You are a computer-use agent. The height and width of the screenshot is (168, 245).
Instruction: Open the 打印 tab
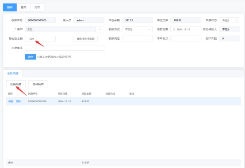(x=37, y=7)
